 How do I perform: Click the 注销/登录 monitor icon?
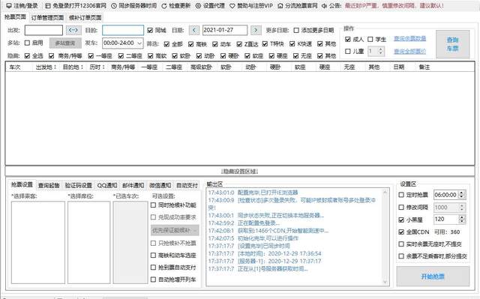[9, 6]
